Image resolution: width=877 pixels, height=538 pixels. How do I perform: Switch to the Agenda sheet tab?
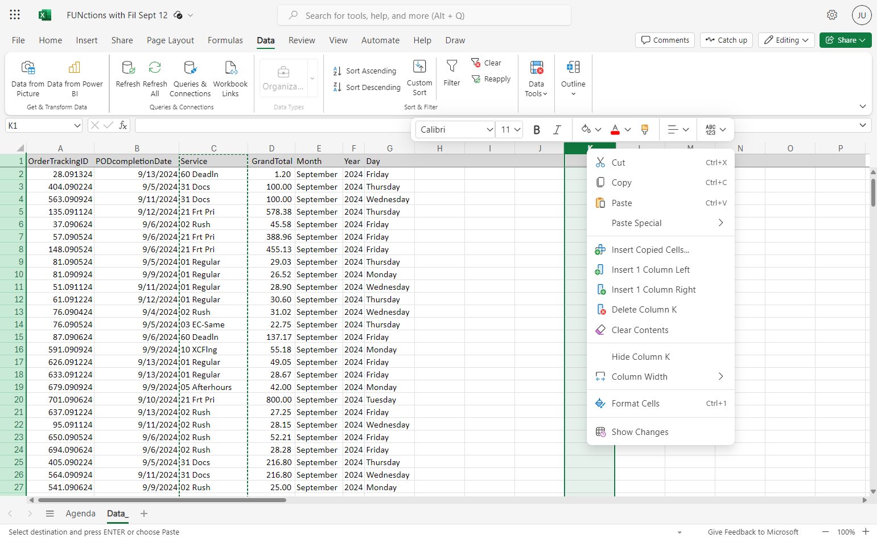click(x=81, y=514)
